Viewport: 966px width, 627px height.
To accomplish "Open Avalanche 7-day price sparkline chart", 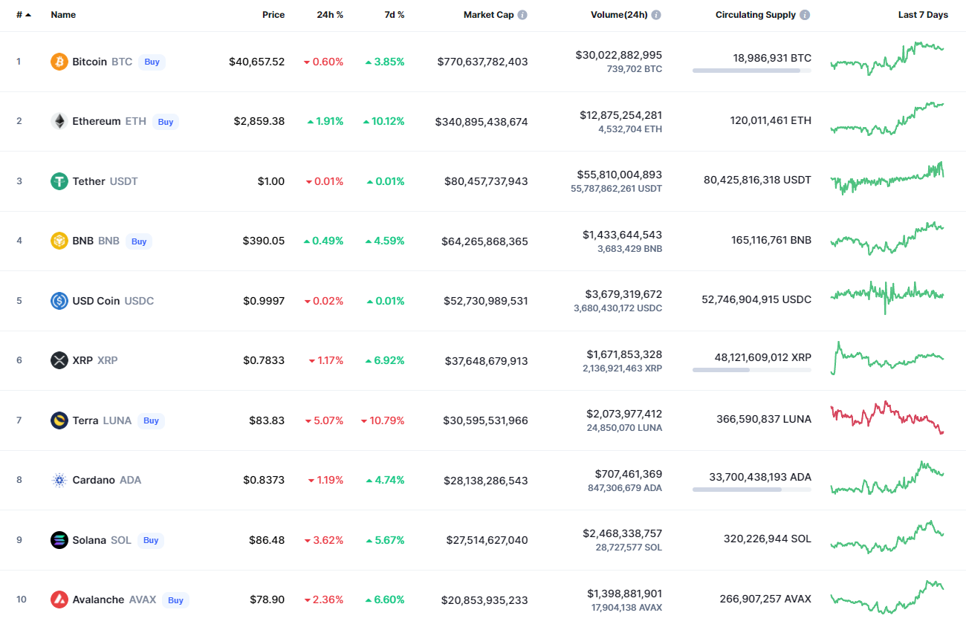I will [887, 597].
